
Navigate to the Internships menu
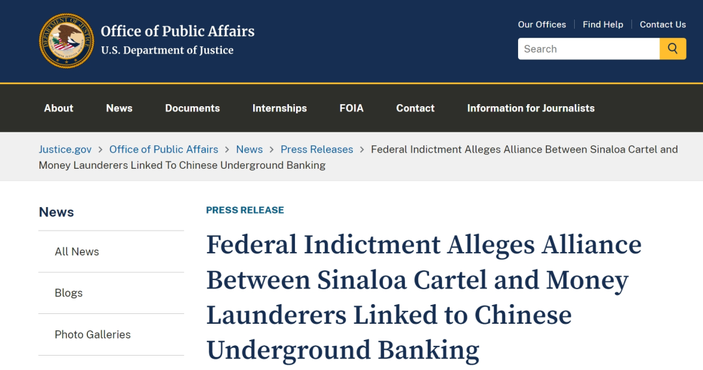tap(279, 108)
